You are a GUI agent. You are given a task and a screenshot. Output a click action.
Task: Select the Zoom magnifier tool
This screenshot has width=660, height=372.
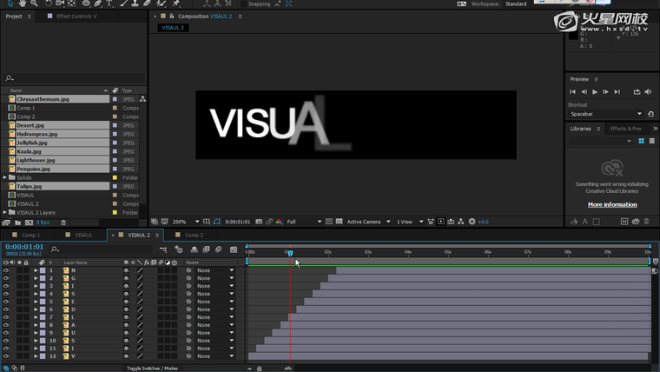click(x=34, y=3)
